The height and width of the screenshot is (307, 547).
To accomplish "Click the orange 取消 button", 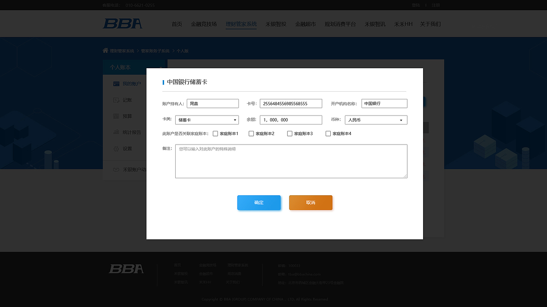I will pyautogui.click(x=311, y=203).
